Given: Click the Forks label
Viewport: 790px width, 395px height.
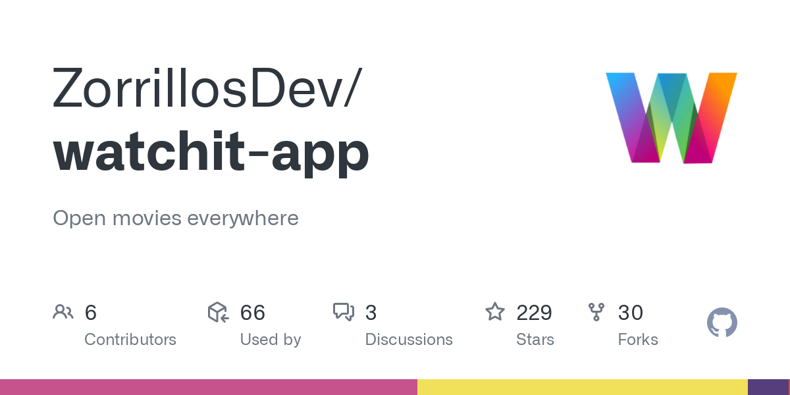Looking at the screenshot, I should [x=638, y=340].
